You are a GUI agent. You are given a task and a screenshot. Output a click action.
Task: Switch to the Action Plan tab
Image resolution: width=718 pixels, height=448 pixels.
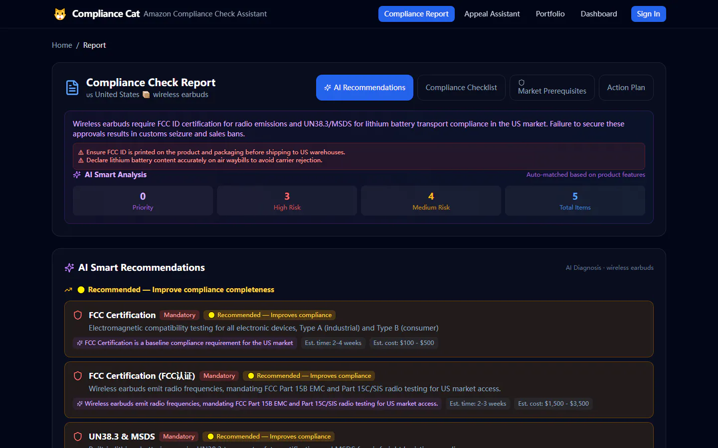point(626,88)
